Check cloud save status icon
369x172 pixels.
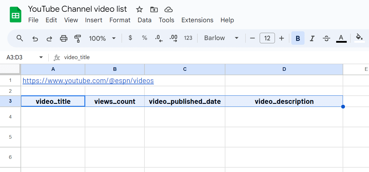tap(169, 10)
